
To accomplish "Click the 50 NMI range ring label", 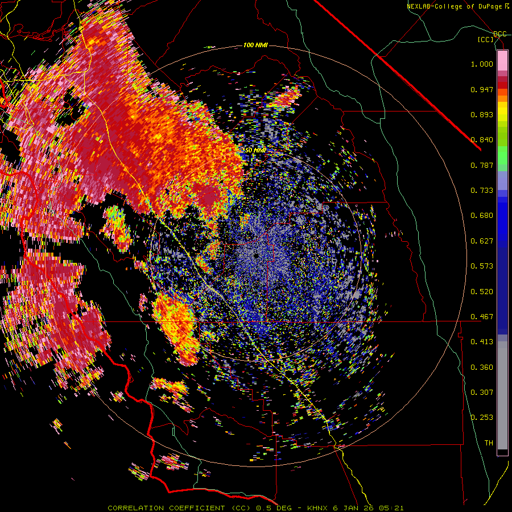I will (255, 151).
